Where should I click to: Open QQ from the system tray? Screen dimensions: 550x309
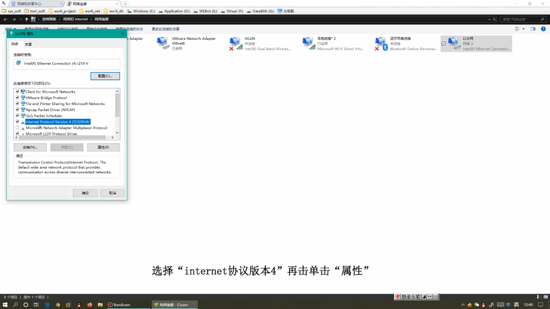coord(483,305)
